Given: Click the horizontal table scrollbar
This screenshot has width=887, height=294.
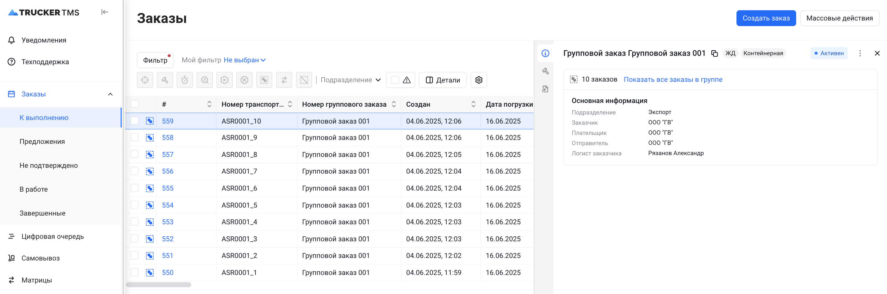Looking at the screenshot, I should (159, 285).
